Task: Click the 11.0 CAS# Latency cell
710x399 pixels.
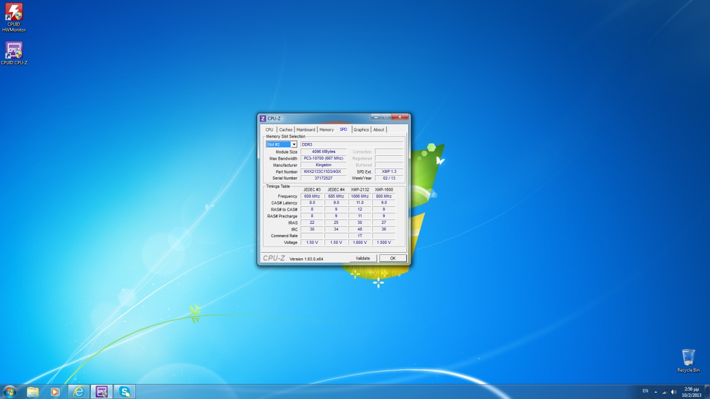Action: (x=360, y=203)
